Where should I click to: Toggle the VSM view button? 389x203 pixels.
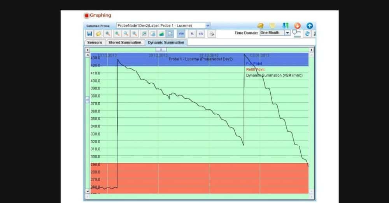point(181,34)
